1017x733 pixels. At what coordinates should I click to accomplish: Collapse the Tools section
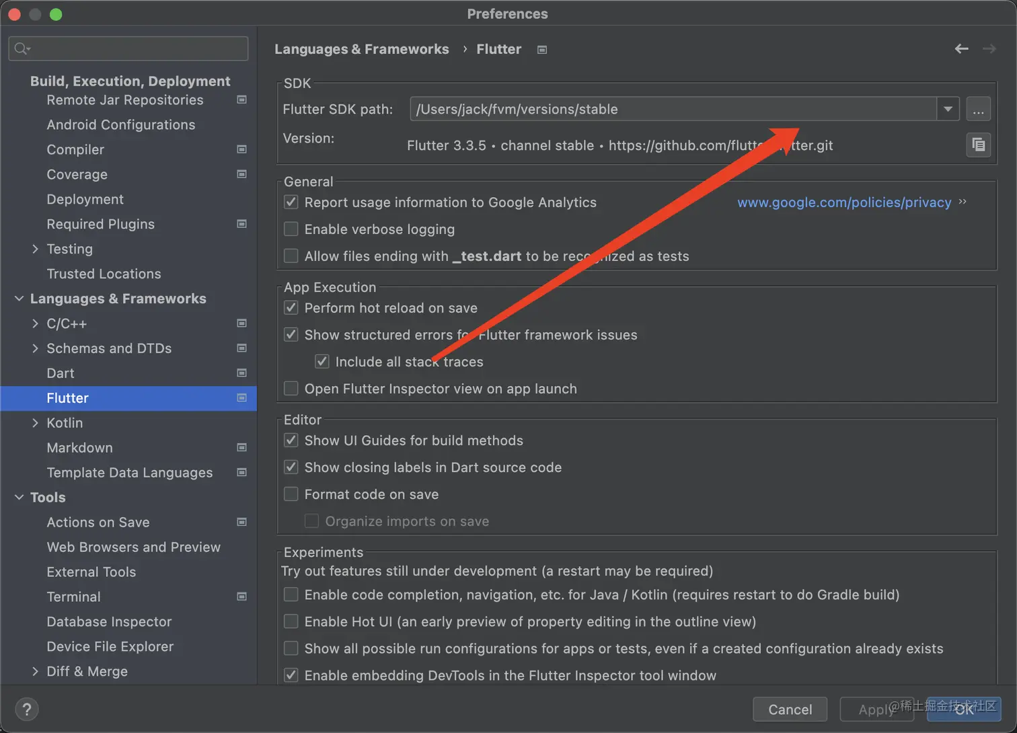coord(19,498)
